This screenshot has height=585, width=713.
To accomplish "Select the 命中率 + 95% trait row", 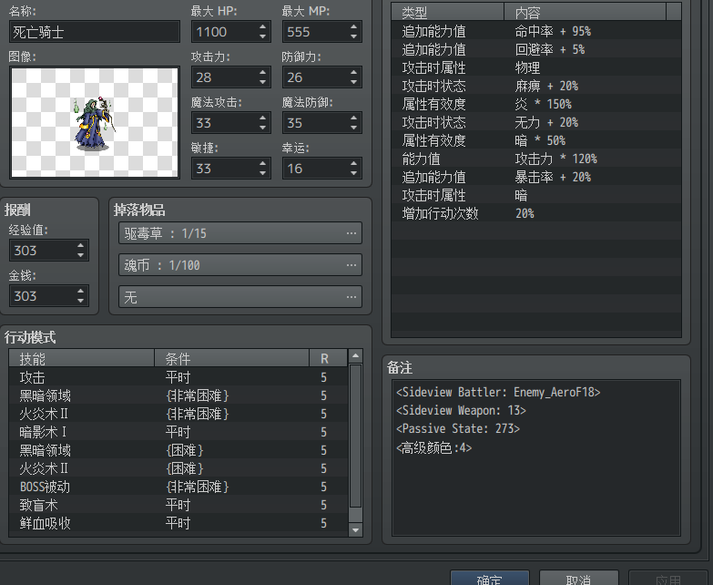I will (536, 31).
